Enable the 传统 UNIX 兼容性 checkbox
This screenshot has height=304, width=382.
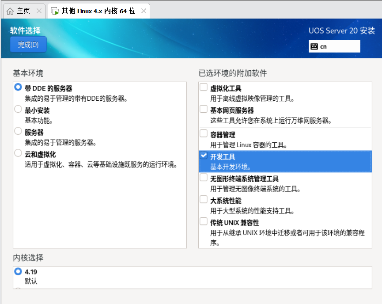(x=204, y=221)
